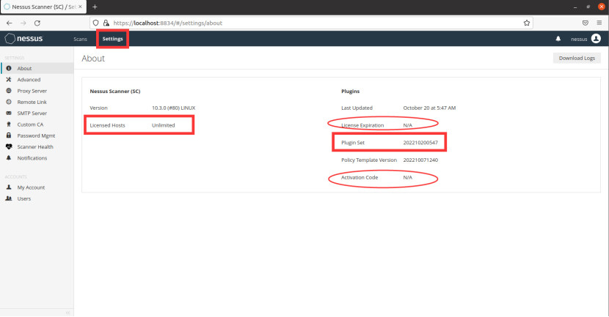Click the shield tracking protection icon
Viewport: 609px width, 317px height.
click(x=96, y=23)
